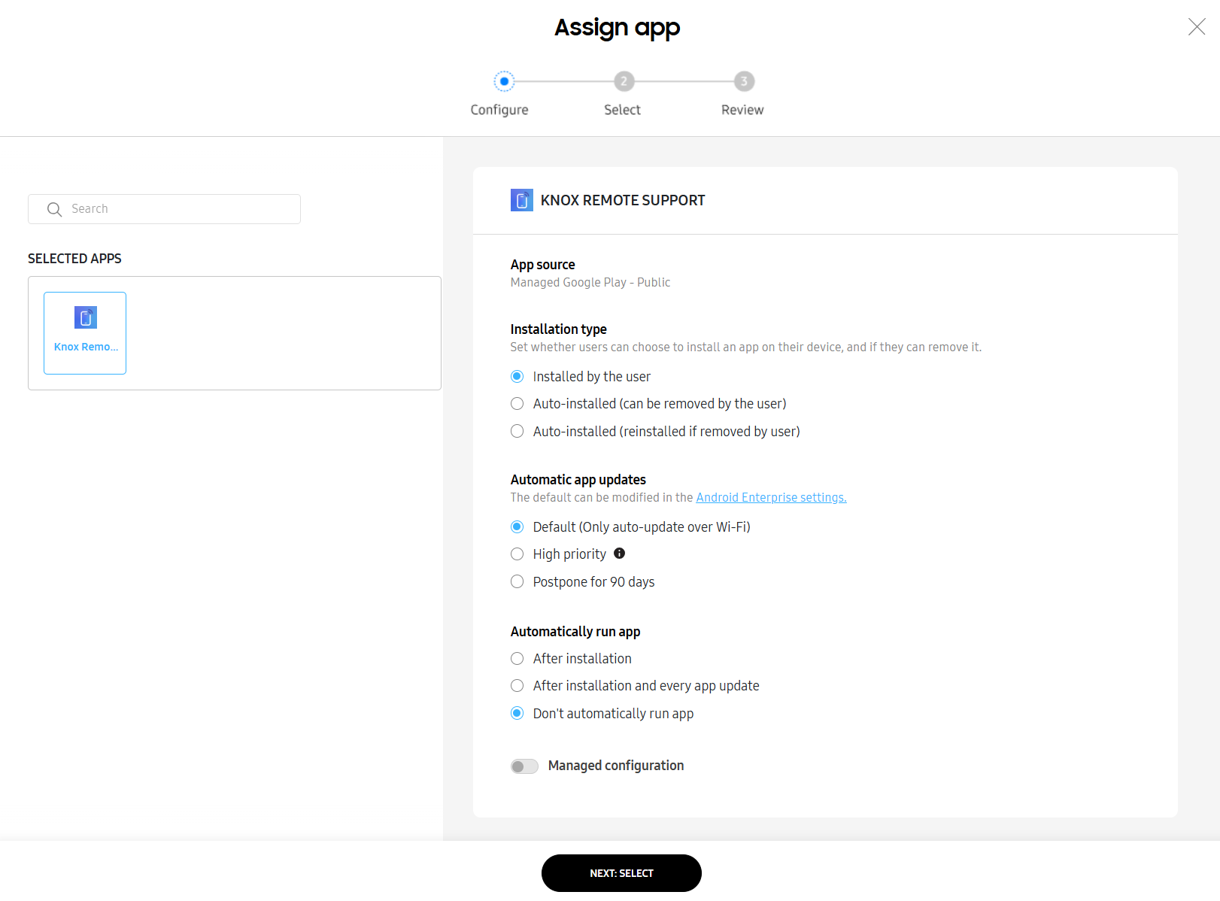Choose Auto-installed (reinstalled if removed)
The image size is (1220, 901).
pos(517,431)
